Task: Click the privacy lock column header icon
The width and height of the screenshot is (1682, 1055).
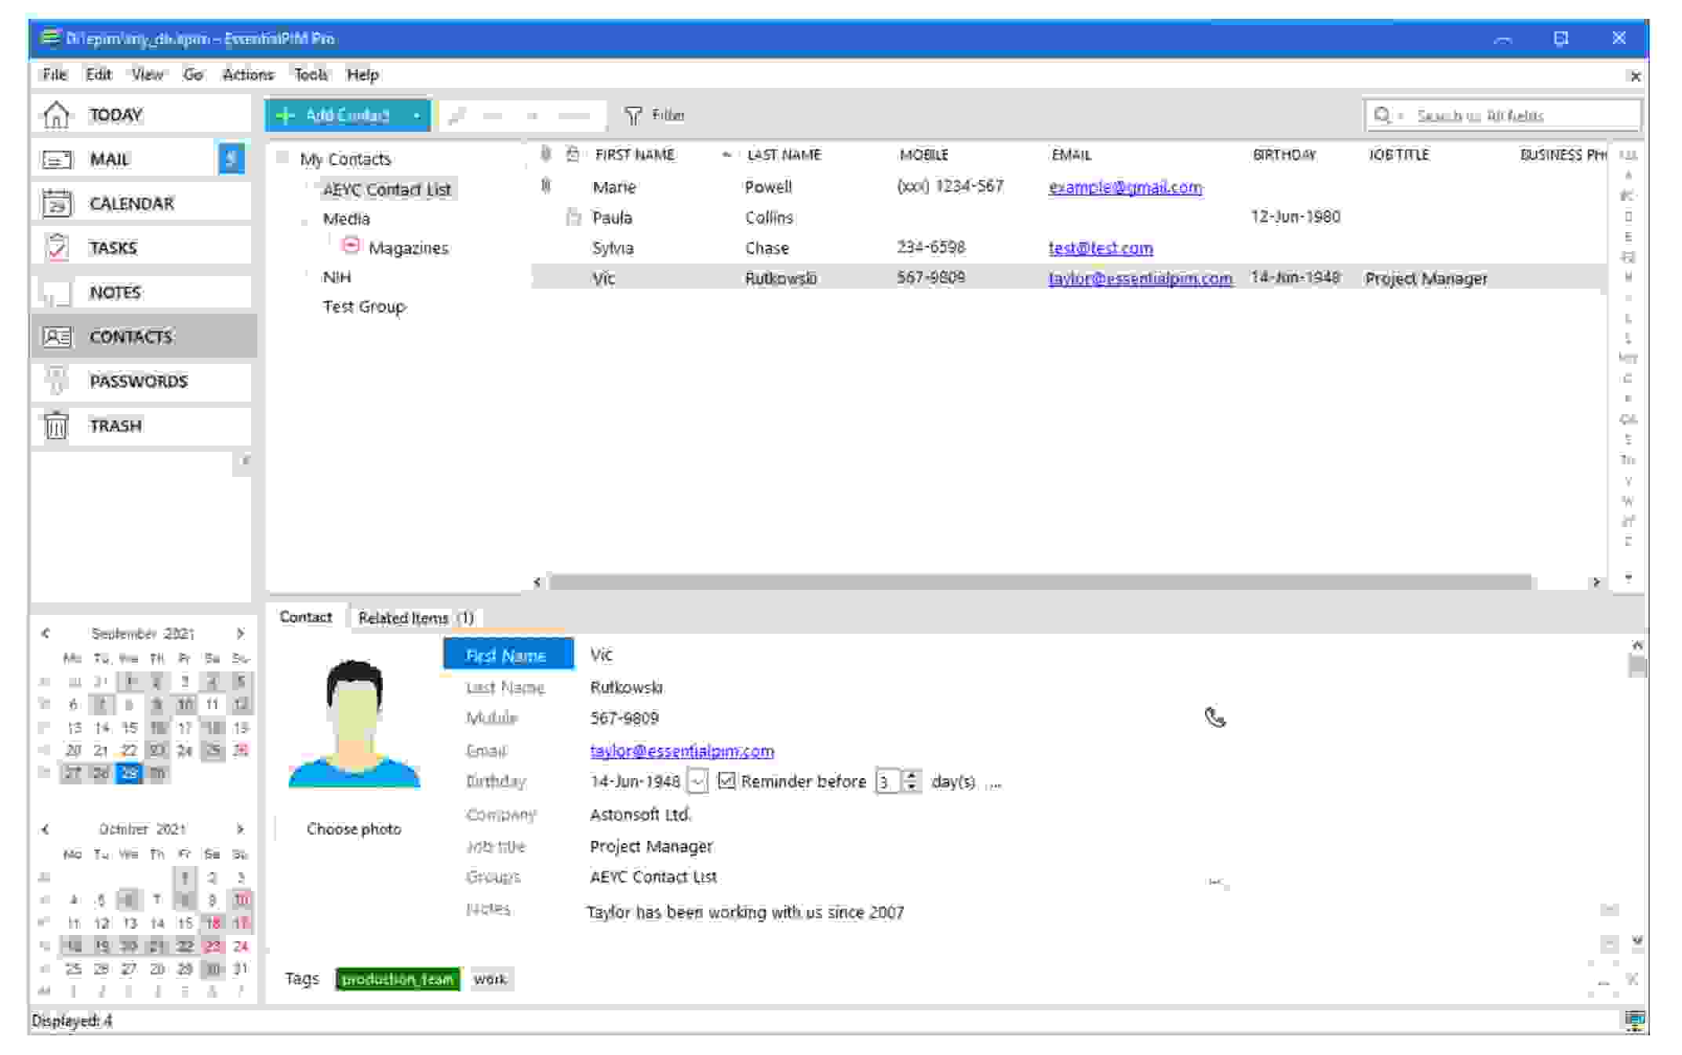Action: coord(573,154)
